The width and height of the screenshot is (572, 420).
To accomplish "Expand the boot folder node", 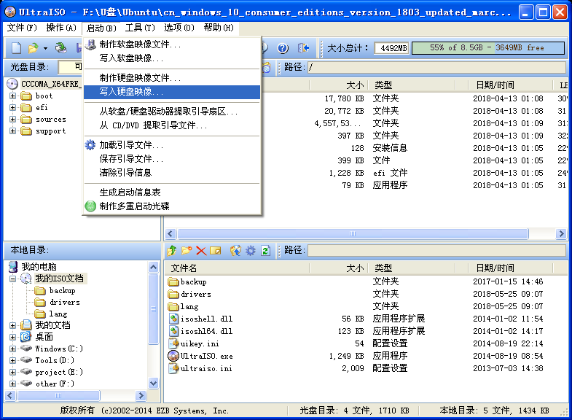I will pyautogui.click(x=13, y=96).
